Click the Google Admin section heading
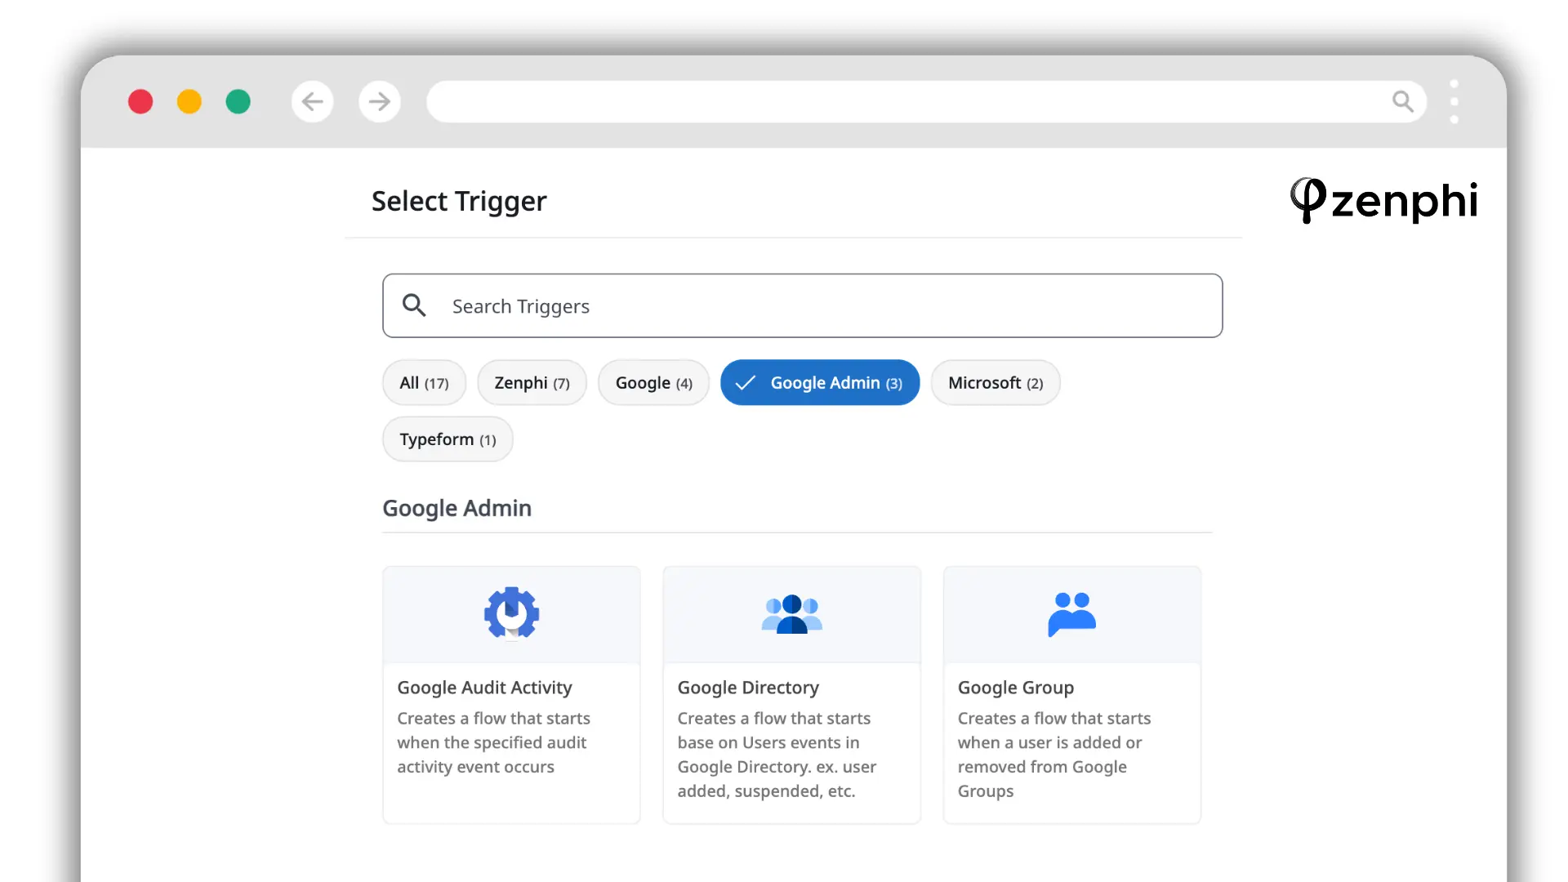 point(457,508)
